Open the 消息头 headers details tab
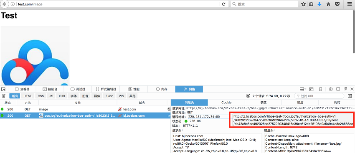 pyautogui.click(x=189, y=103)
